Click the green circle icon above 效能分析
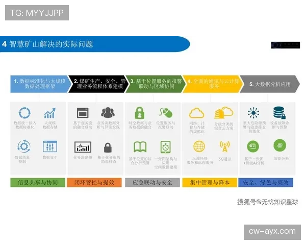Viewport: 306px width, 245px height. pos(279,145)
